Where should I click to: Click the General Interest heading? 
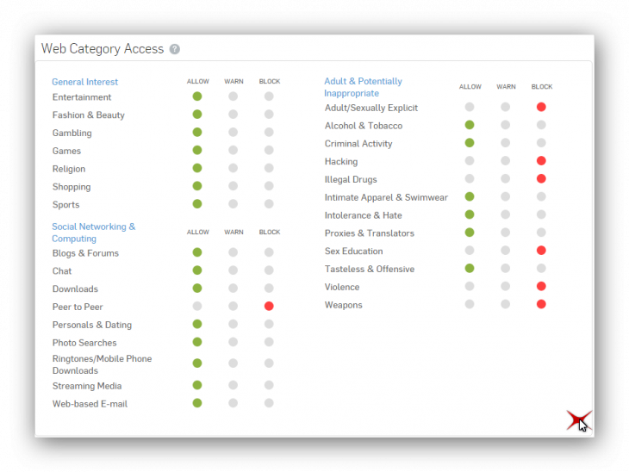[85, 82]
